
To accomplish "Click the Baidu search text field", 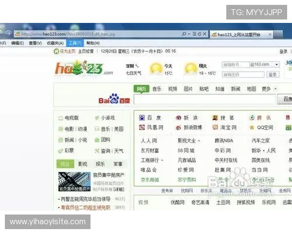I will pyautogui.click(x=205, y=99).
